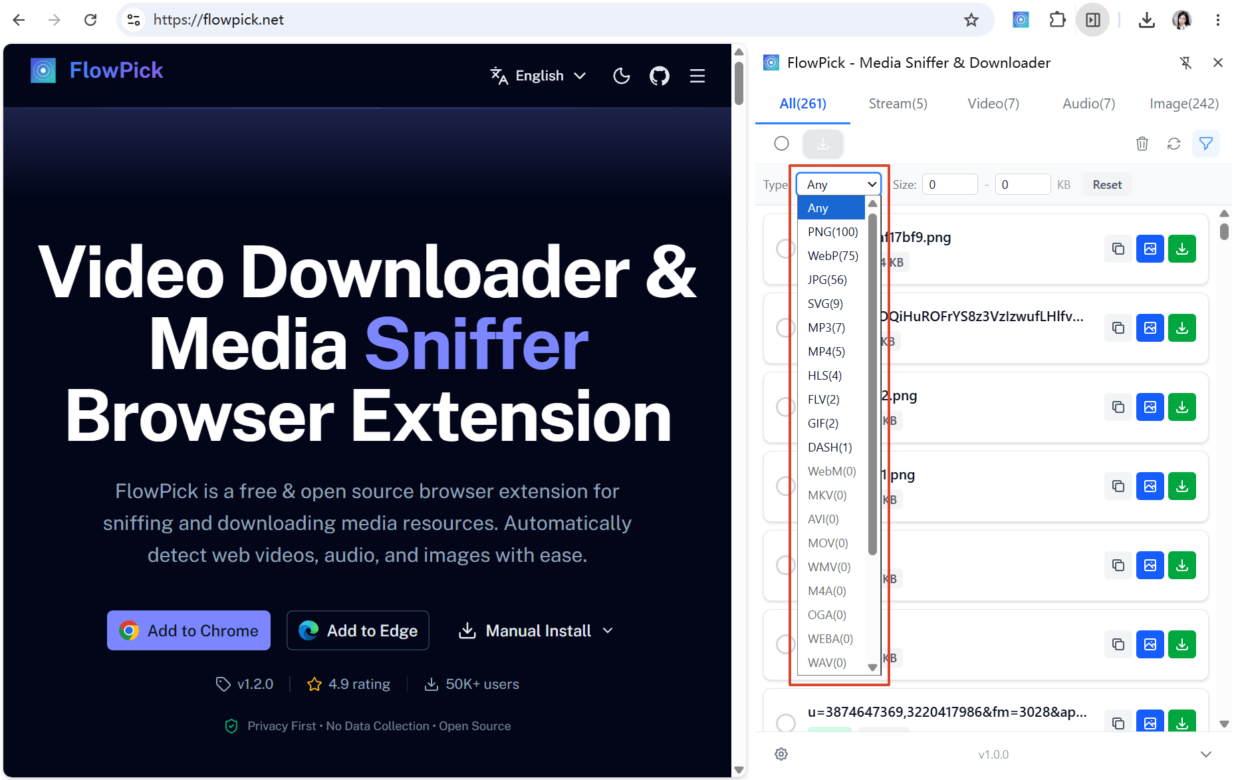
Task: Download the f17bf9.png item
Action: 1182,249
